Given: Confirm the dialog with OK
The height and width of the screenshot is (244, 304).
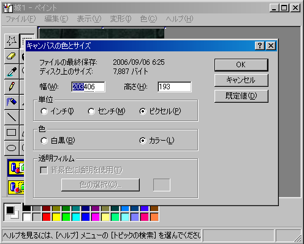Looking at the screenshot, I should 241,65.
